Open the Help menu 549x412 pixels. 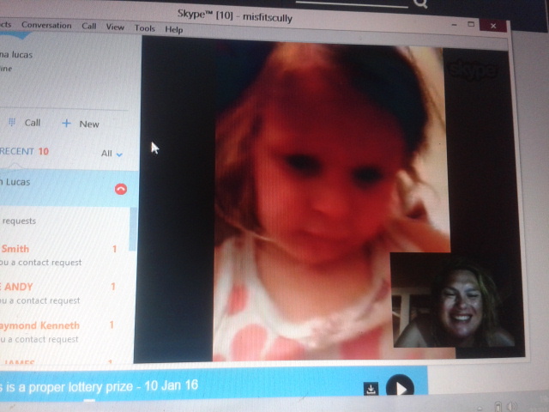point(173,29)
